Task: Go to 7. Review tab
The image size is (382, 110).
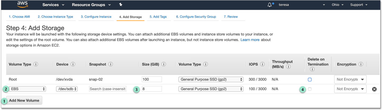Action: point(231,17)
